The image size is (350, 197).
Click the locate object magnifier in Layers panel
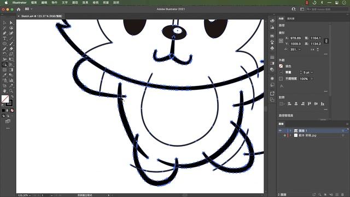320,195
